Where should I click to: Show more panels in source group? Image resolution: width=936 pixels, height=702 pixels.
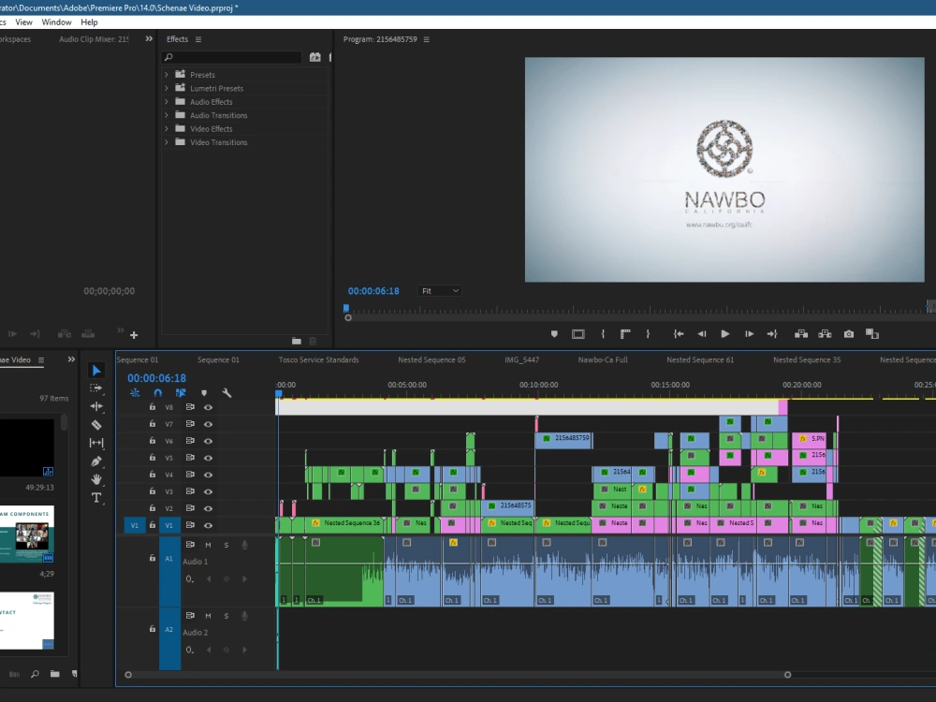[x=149, y=38]
